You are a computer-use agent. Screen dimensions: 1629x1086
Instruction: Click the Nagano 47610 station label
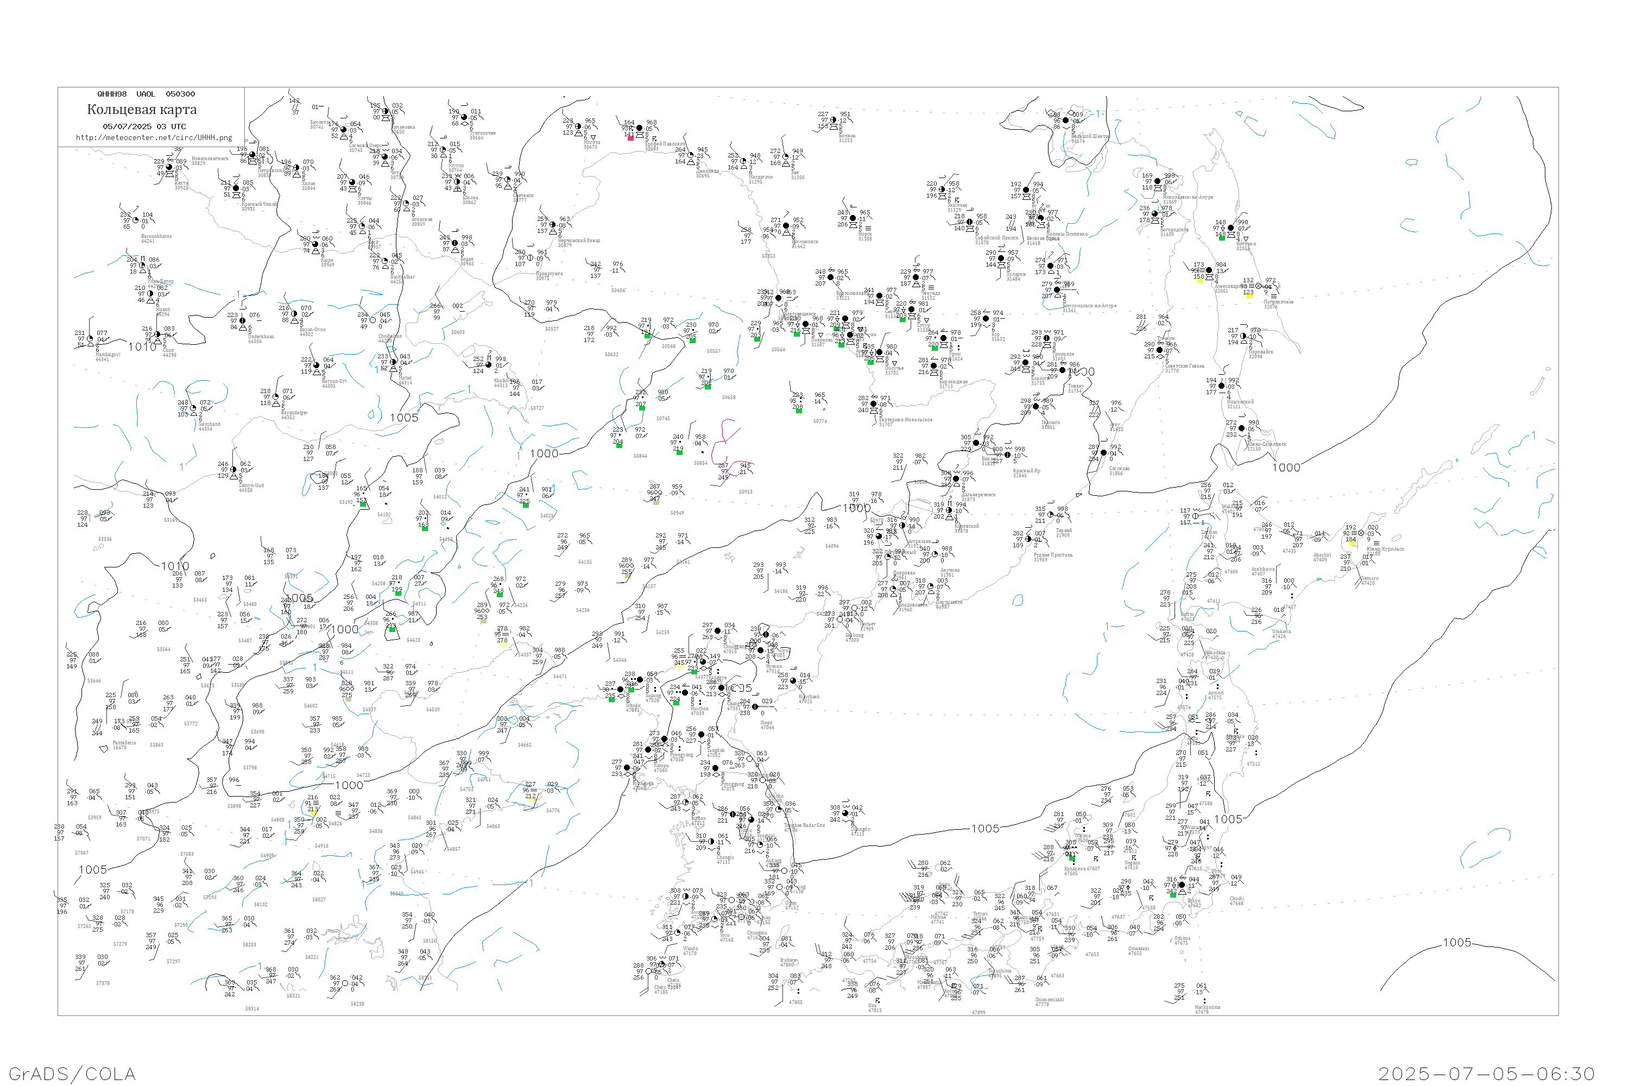point(1132,865)
